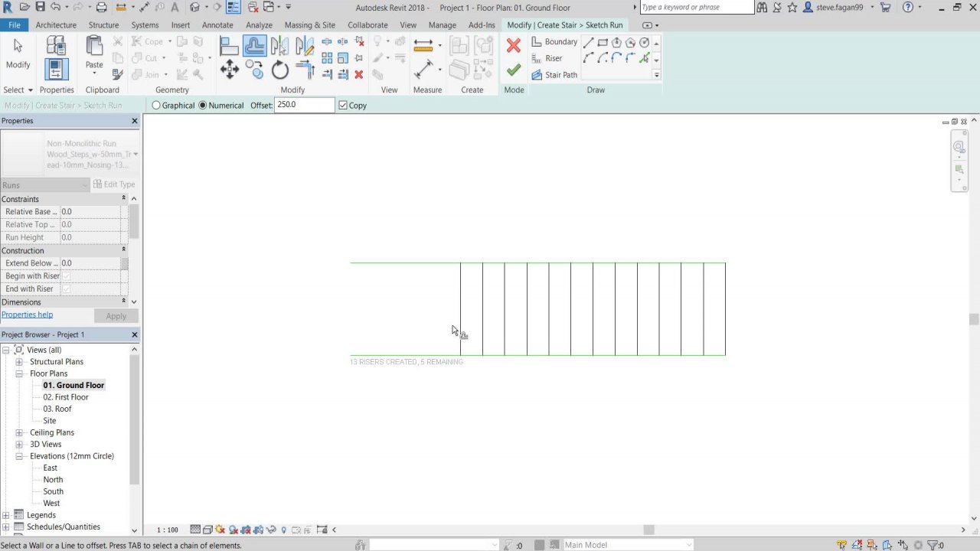This screenshot has height=551, width=980.
Task: Open the File menu tab
Action: coord(14,24)
